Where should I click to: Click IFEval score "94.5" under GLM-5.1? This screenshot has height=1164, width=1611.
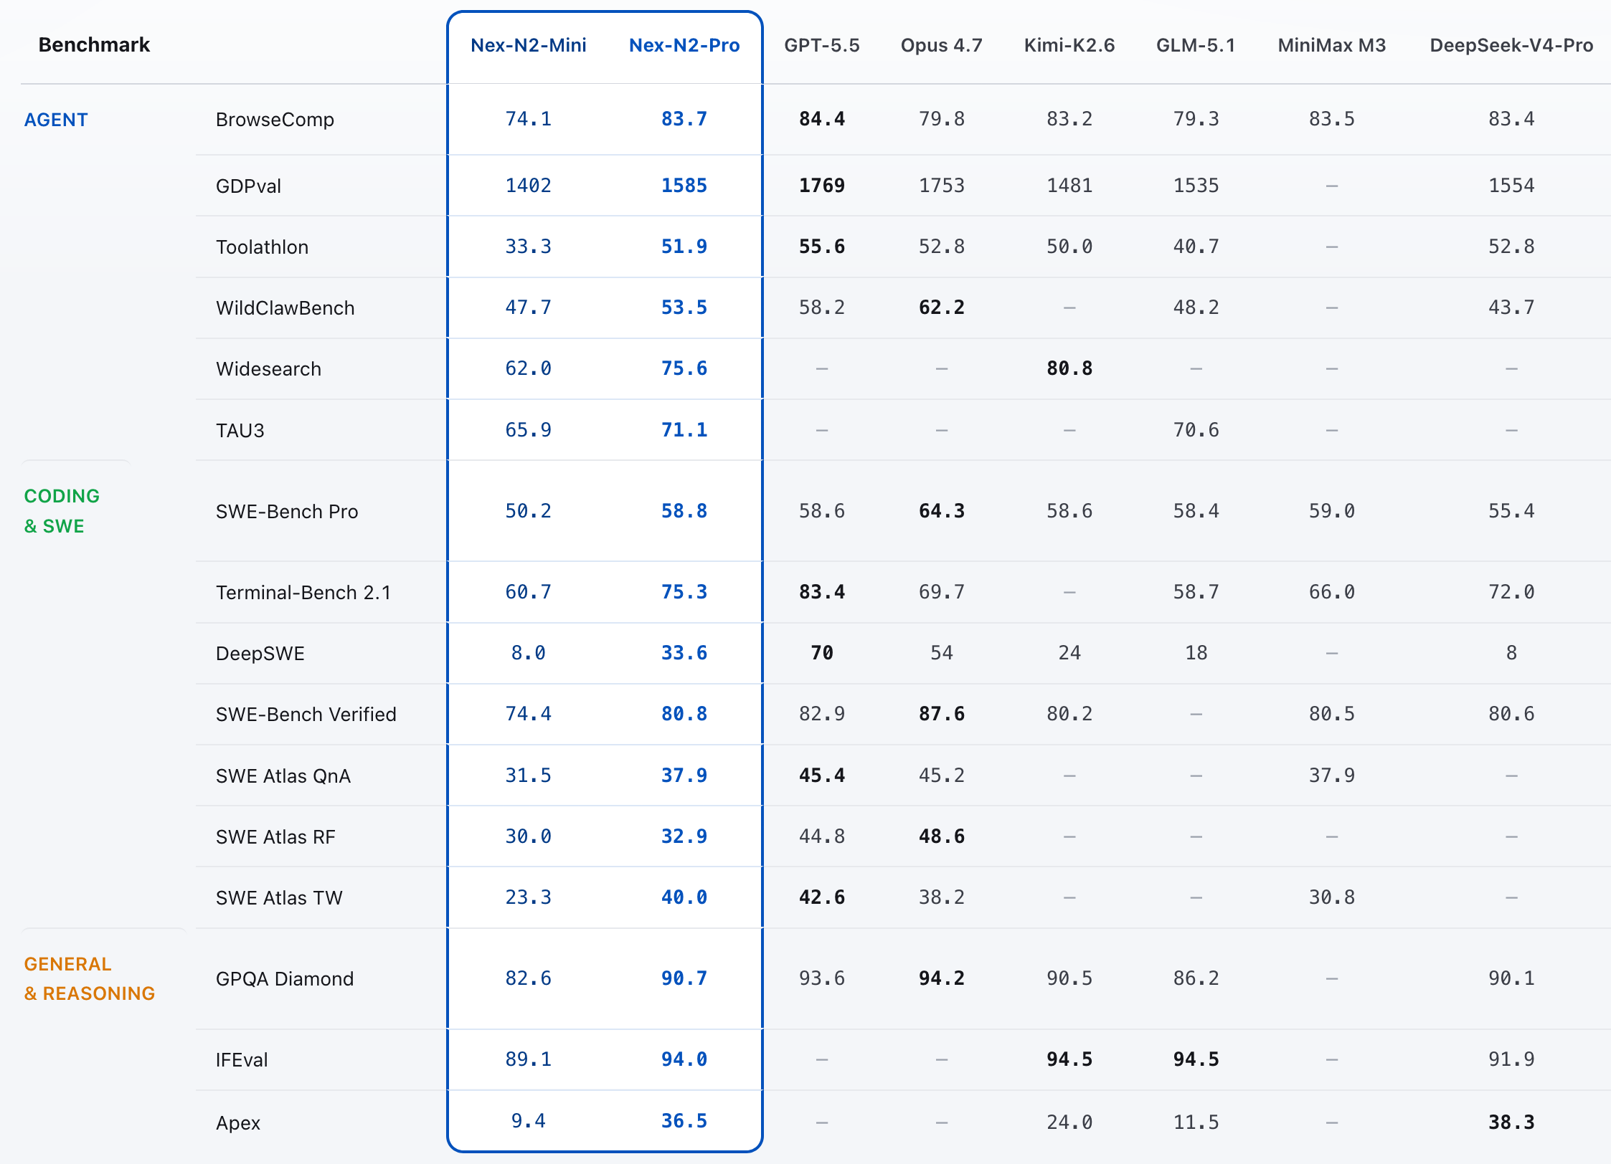pos(1196,1059)
